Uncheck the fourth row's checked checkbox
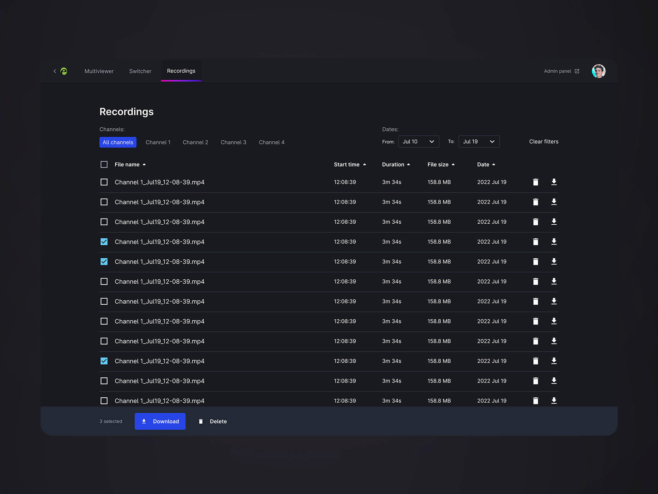The height and width of the screenshot is (494, 658). (104, 242)
